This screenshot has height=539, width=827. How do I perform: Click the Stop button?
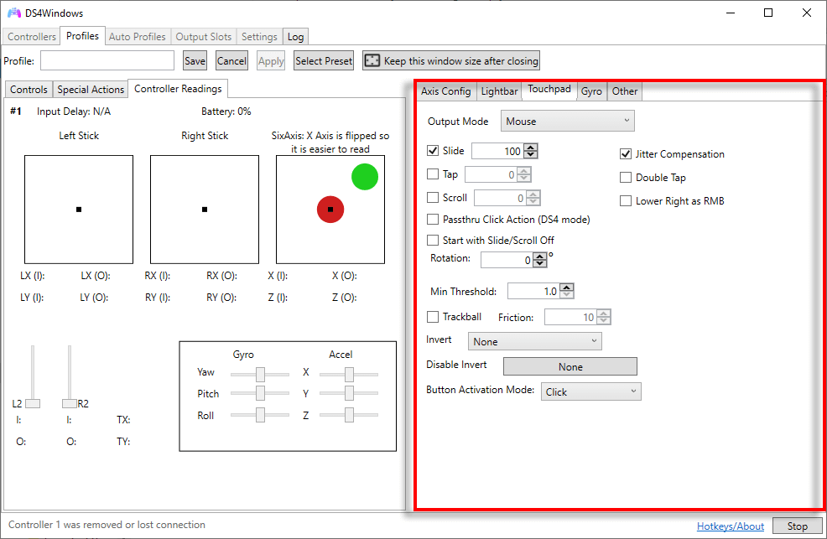(797, 526)
